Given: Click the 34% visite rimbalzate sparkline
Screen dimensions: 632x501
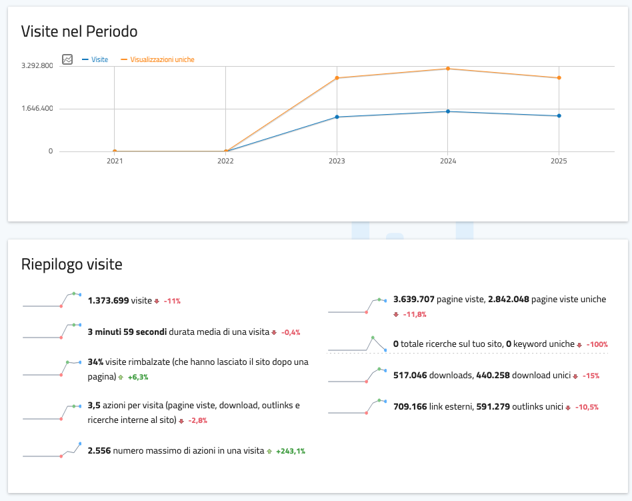Looking at the screenshot, I should (x=52, y=369).
